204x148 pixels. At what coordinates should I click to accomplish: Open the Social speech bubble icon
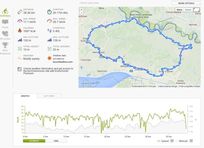click(x=5, y=22)
